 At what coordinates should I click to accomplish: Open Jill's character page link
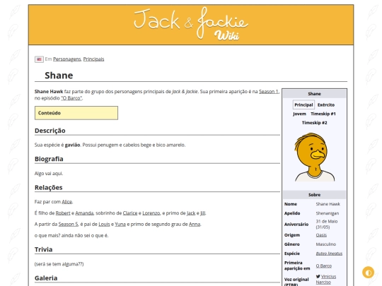click(203, 213)
